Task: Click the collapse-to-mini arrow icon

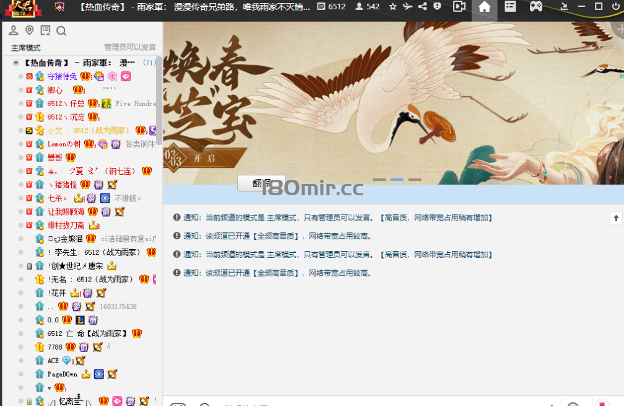Action: (x=564, y=7)
